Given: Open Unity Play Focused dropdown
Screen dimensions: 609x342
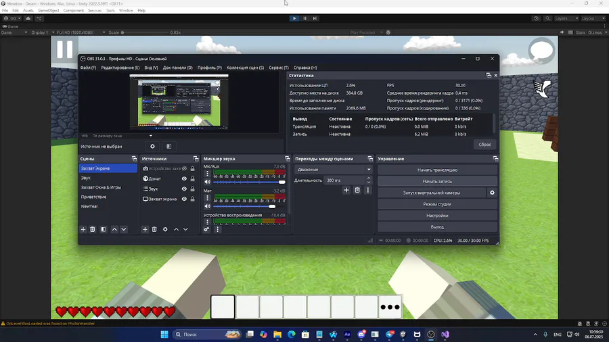Looking at the screenshot, I should coord(366,32).
